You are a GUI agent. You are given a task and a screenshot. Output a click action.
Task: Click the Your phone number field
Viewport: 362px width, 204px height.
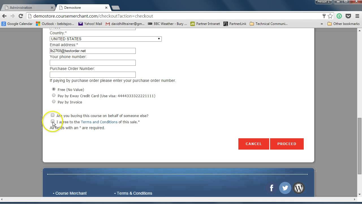pyautogui.click(x=93, y=63)
